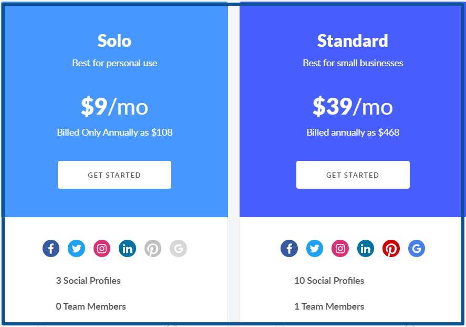Click the greyed-out Pinterest icon in Solo plan
This screenshot has width=466, height=327.
coord(153,248)
